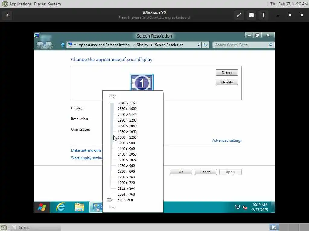The width and height of the screenshot is (309, 231).
Task: Click the 1680 × 1050 resolution label
Action: pos(127,132)
